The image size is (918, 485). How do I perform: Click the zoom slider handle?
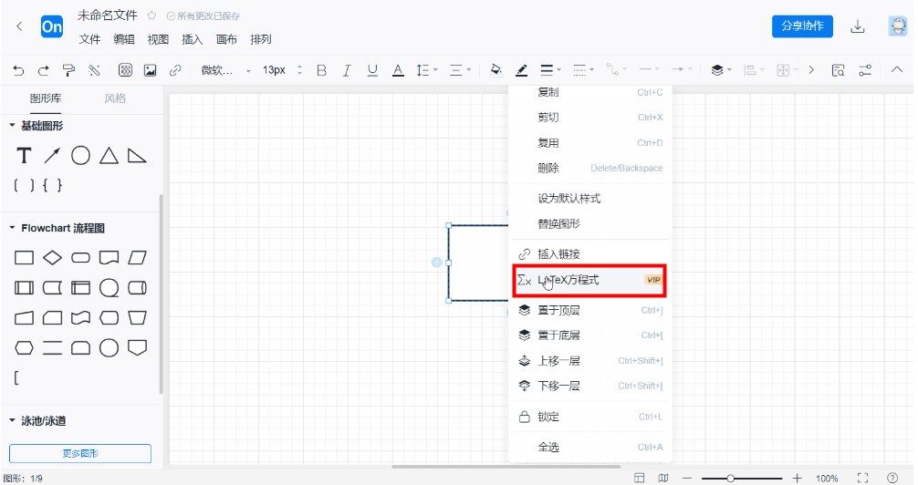coord(730,479)
